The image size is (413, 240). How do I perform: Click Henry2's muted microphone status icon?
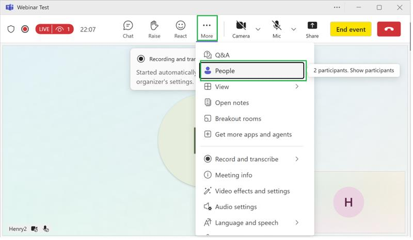click(x=46, y=229)
